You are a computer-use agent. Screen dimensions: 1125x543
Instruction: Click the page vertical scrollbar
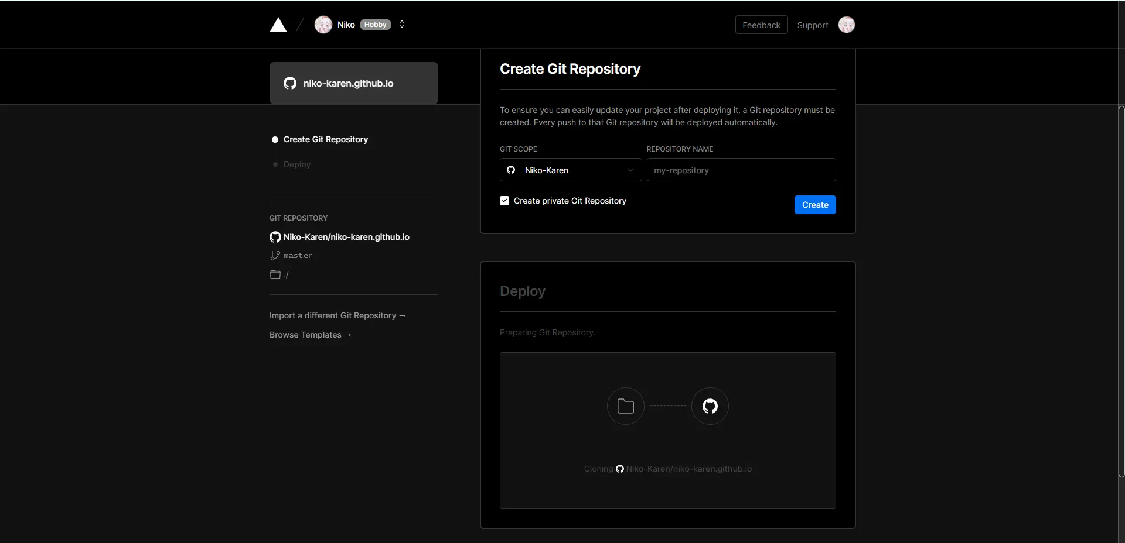click(x=1121, y=291)
